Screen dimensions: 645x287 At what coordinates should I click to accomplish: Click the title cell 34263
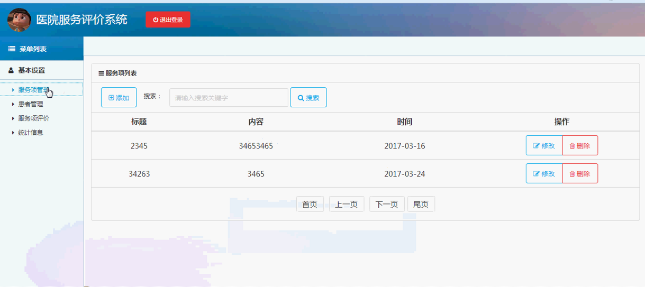[139, 173]
